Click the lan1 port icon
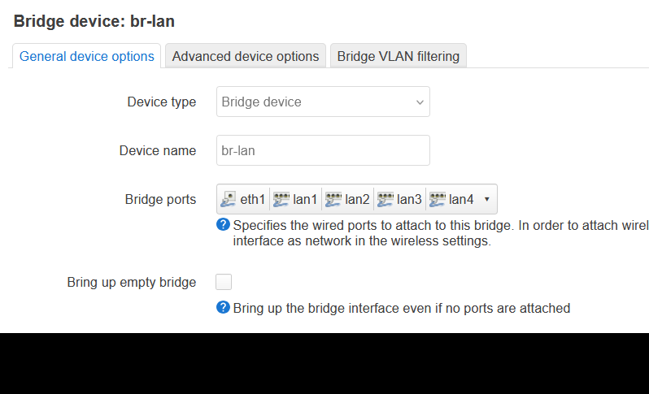 [x=281, y=199]
